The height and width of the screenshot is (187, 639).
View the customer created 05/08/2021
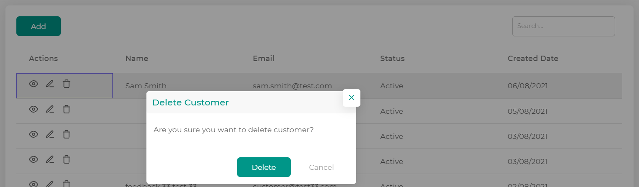pyautogui.click(x=34, y=110)
